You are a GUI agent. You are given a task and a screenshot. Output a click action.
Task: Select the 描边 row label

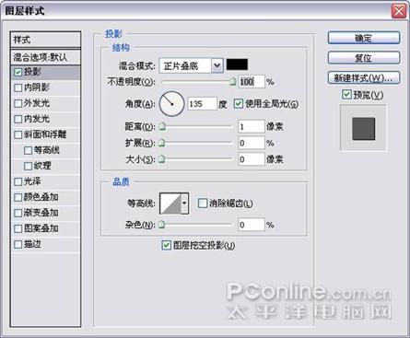(32, 244)
